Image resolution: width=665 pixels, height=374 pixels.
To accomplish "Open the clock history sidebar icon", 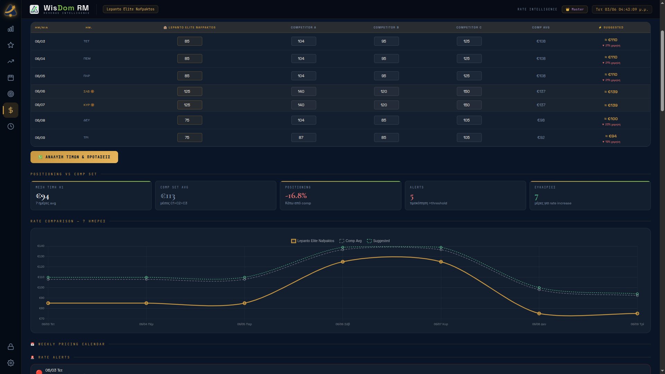I will point(11,126).
